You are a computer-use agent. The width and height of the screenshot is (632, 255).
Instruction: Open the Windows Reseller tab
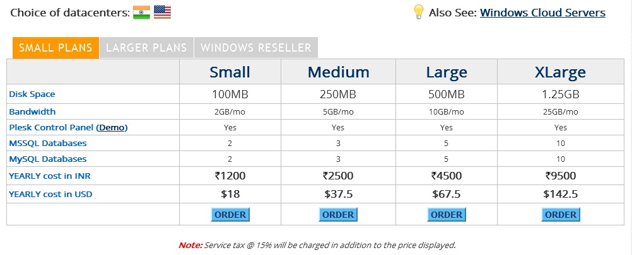(x=256, y=48)
